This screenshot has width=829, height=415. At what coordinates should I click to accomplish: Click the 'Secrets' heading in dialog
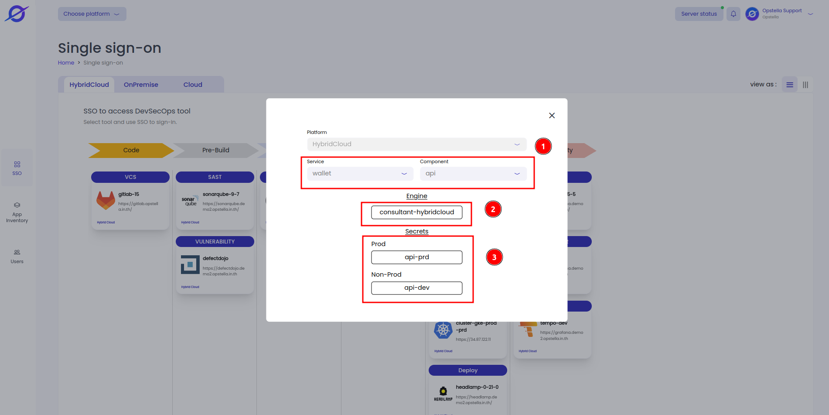(417, 231)
